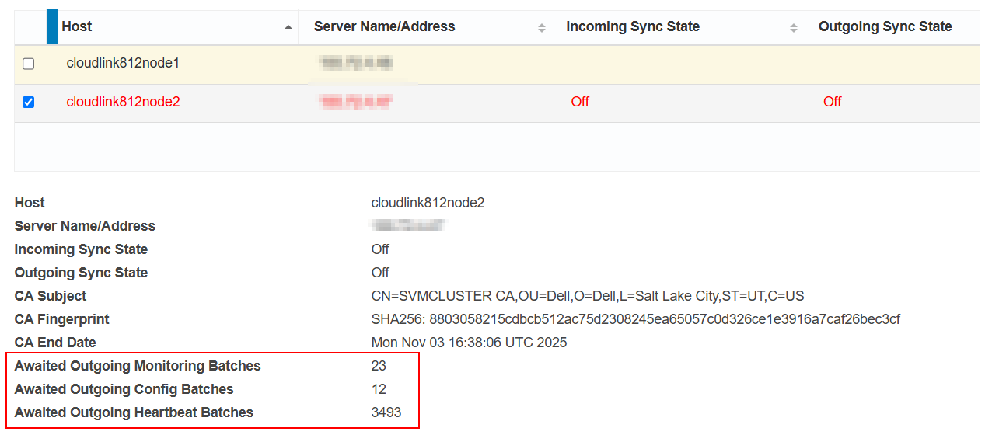This screenshot has height=442, width=1006.
Task: Open the cloudlink812node1 host entry
Action: click(x=123, y=63)
